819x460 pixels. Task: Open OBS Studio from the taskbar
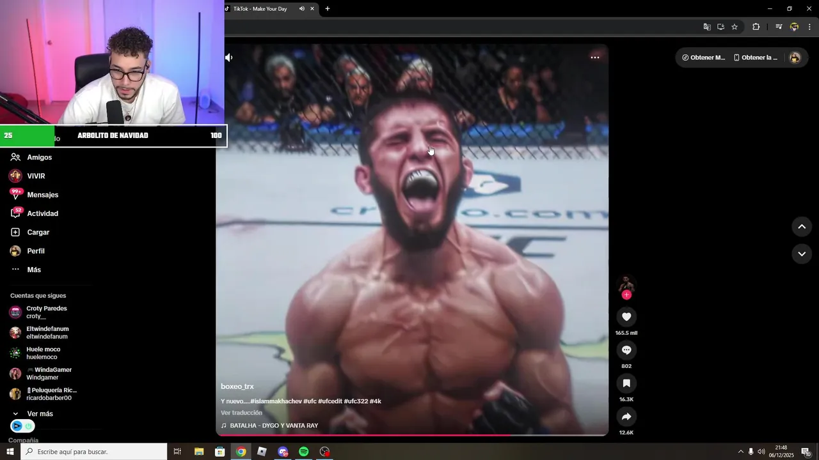click(325, 452)
